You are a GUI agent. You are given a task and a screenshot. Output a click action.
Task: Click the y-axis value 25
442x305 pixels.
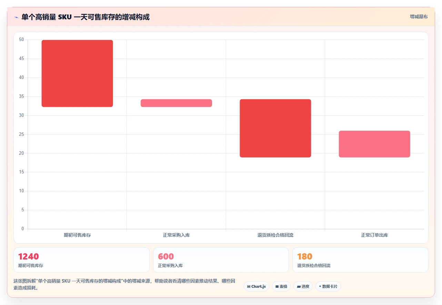click(x=21, y=134)
